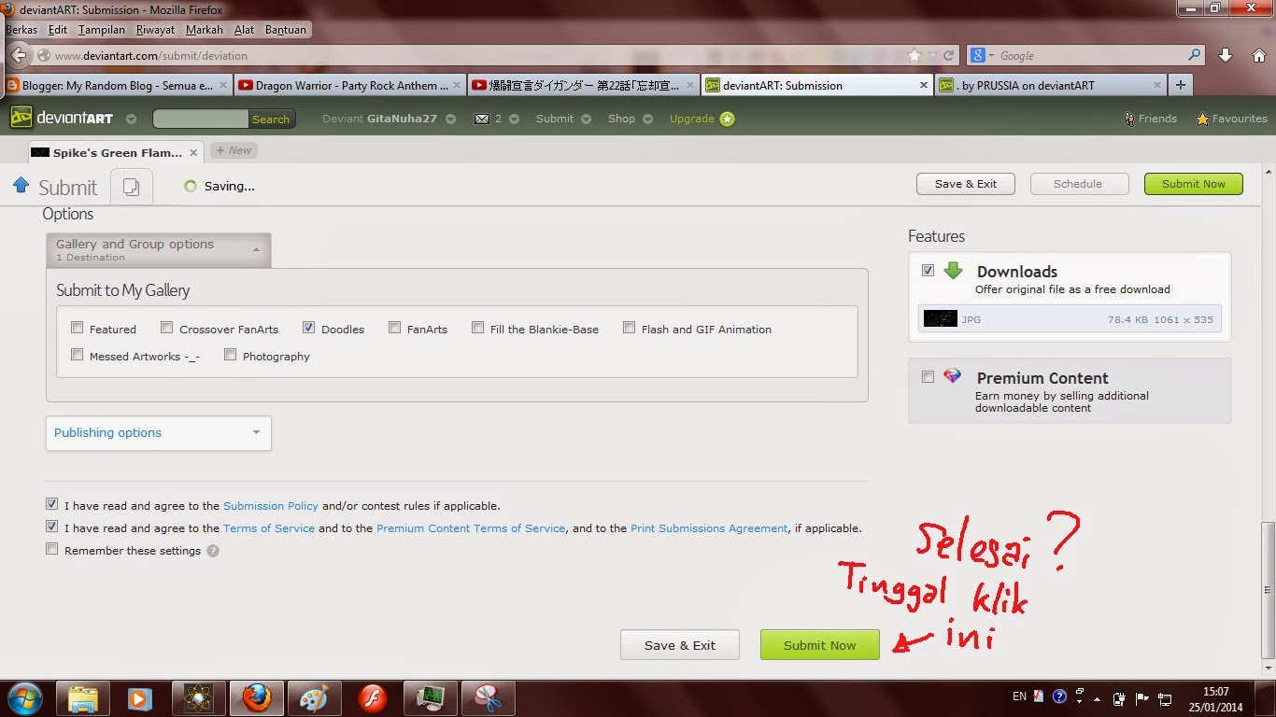Open Paint palette taskbar icon

coord(315,697)
